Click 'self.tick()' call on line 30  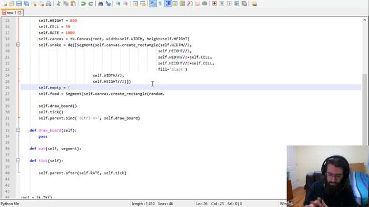coord(51,112)
